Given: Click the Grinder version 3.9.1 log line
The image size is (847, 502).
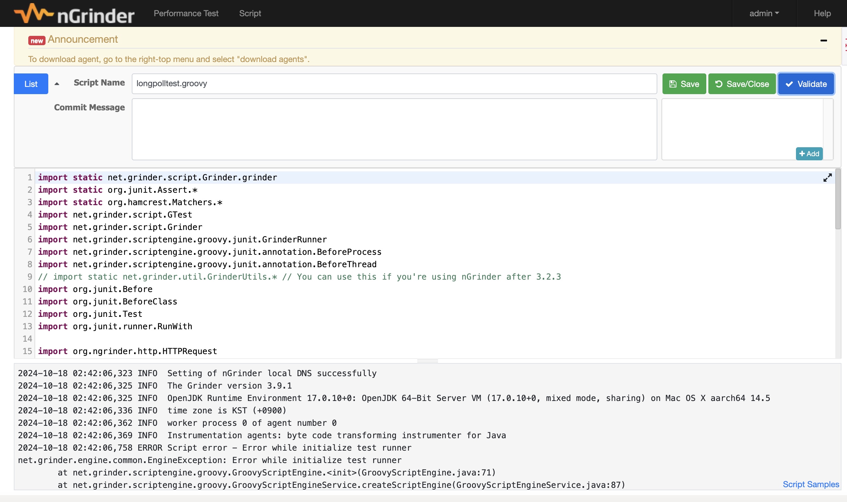Looking at the screenshot, I should pos(155,386).
